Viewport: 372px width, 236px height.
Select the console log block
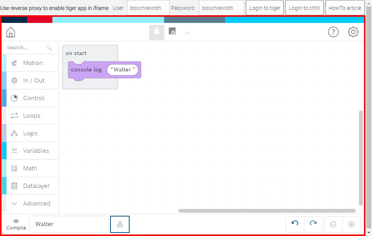(x=86, y=70)
